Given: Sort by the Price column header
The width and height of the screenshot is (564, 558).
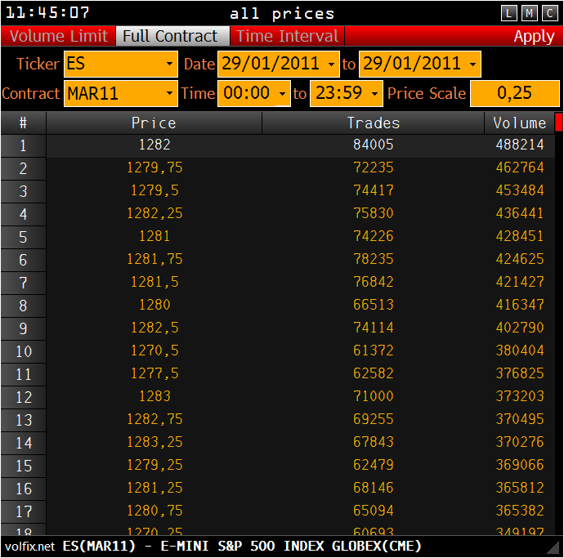Looking at the screenshot, I should [x=154, y=123].
